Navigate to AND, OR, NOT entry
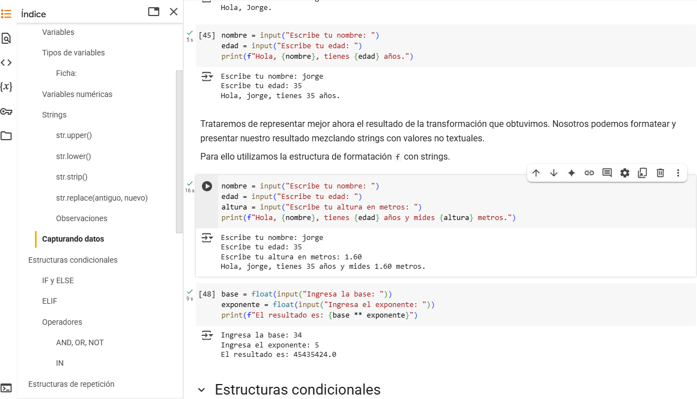The image size is (697, 399). (x=80, y=342)
